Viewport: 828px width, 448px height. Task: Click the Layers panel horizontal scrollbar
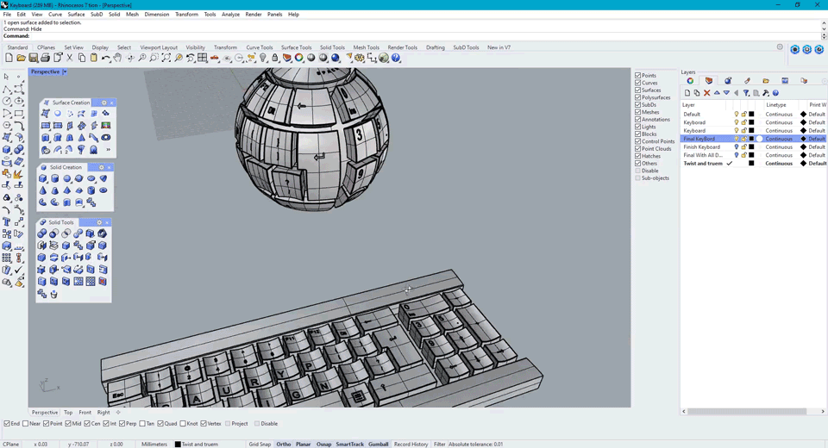coord(747,411)
